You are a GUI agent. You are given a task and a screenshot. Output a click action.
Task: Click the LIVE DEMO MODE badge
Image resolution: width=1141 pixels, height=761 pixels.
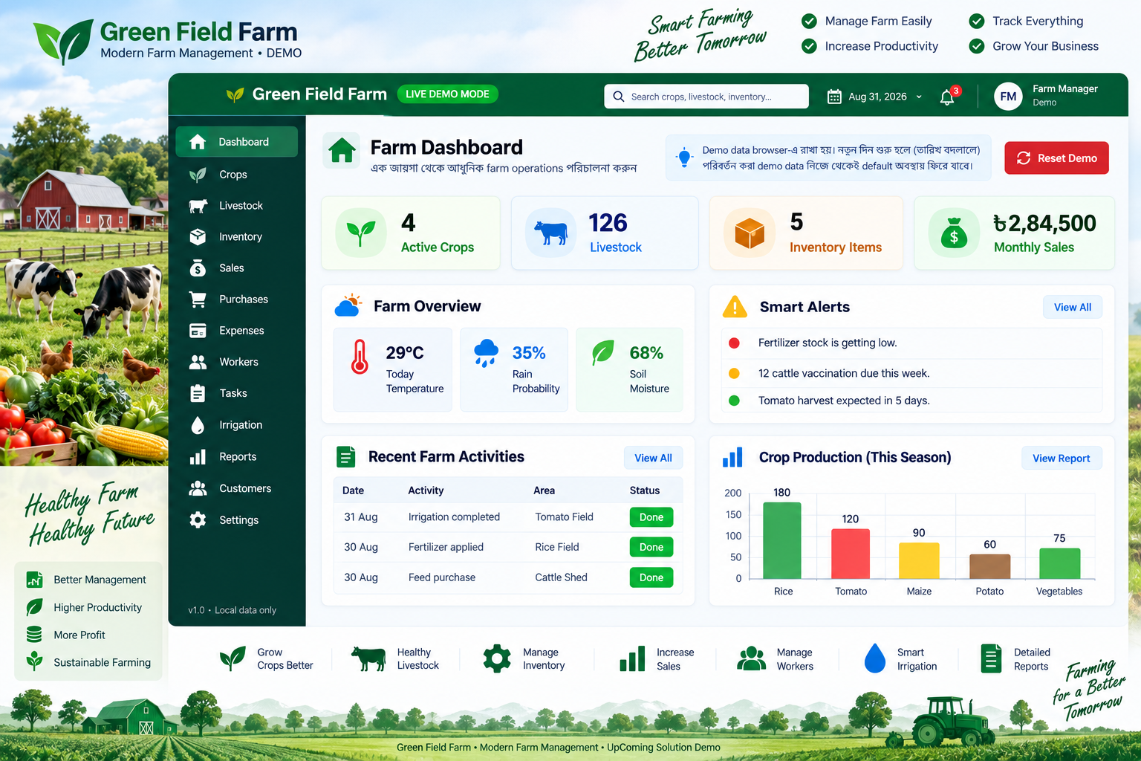coord(447,94)
